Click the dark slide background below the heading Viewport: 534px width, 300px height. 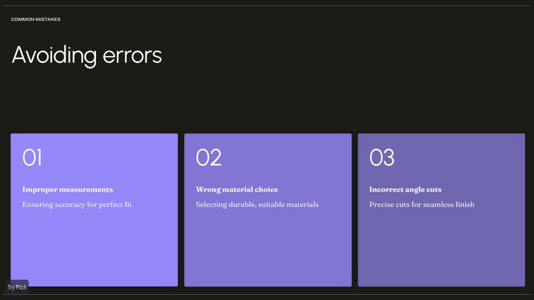(x=267, y=102)
